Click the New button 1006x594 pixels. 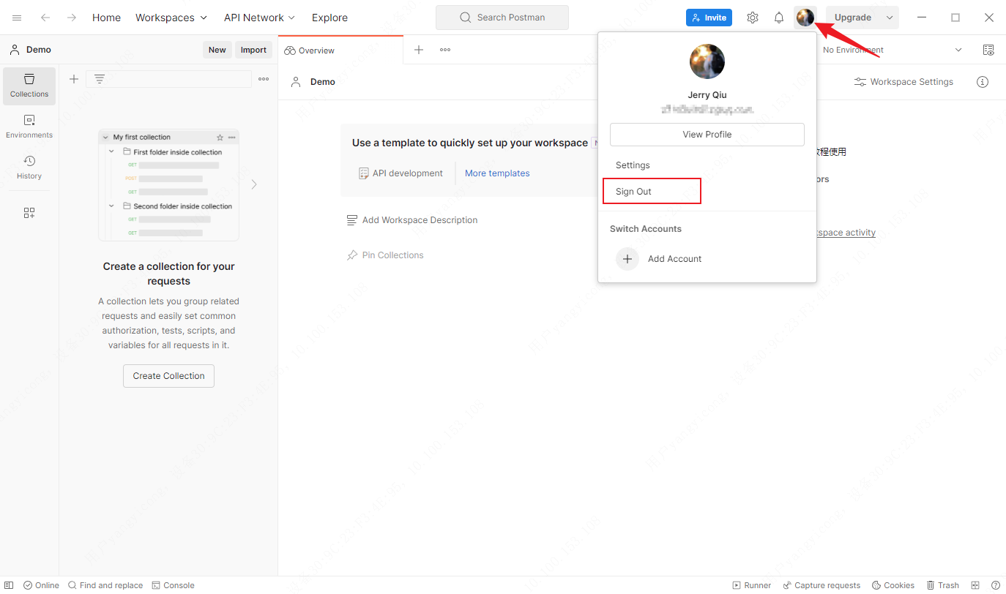(x=217, y=50)
